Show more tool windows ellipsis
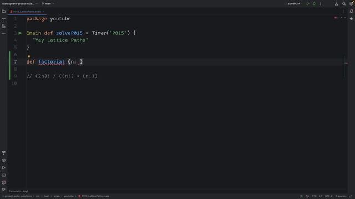 pos(4,33)
